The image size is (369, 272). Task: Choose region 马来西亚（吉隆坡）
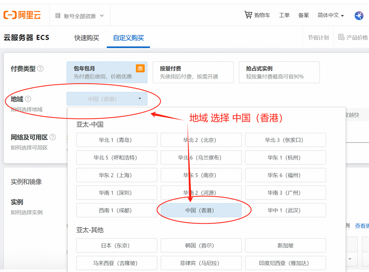pyautogui.click(x=117, y=263)
